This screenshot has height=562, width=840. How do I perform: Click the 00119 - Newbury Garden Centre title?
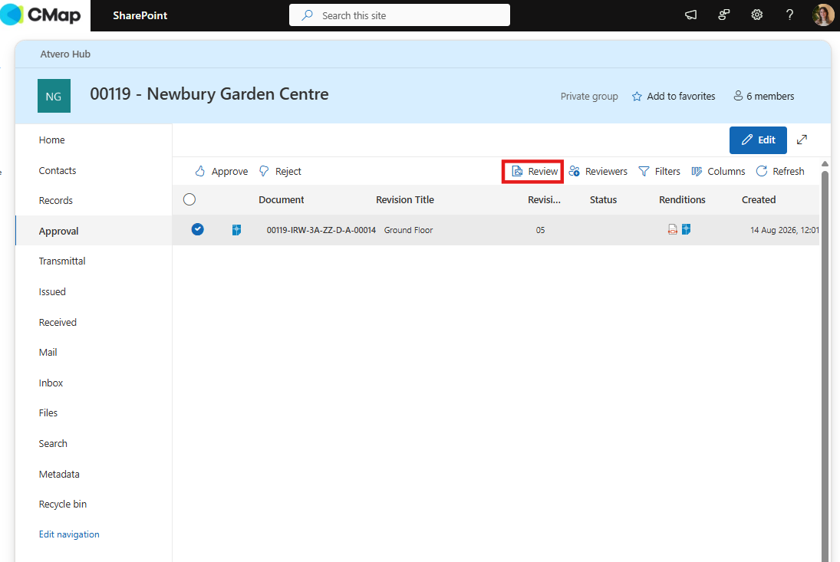point(209,94)
